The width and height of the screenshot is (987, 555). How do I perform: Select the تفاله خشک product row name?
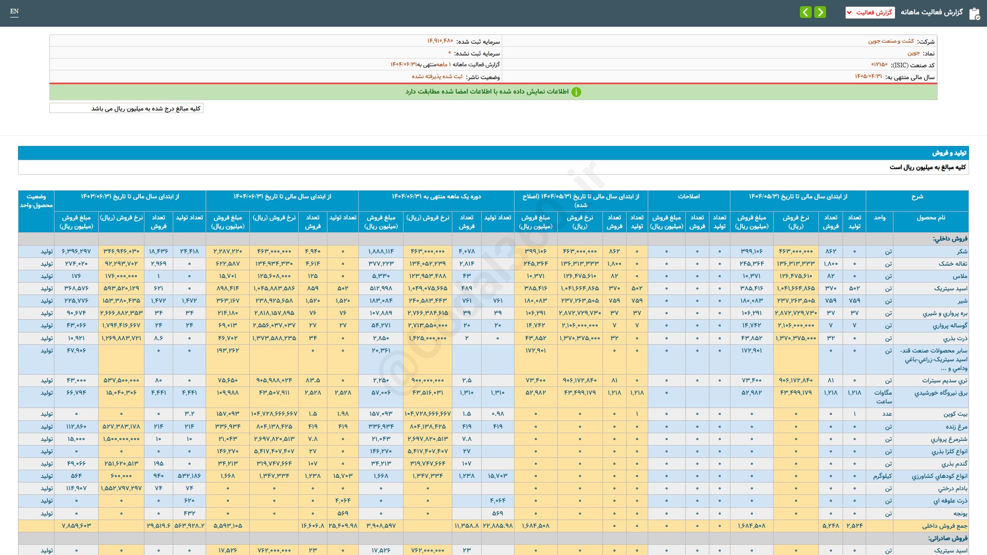[953, 264]
